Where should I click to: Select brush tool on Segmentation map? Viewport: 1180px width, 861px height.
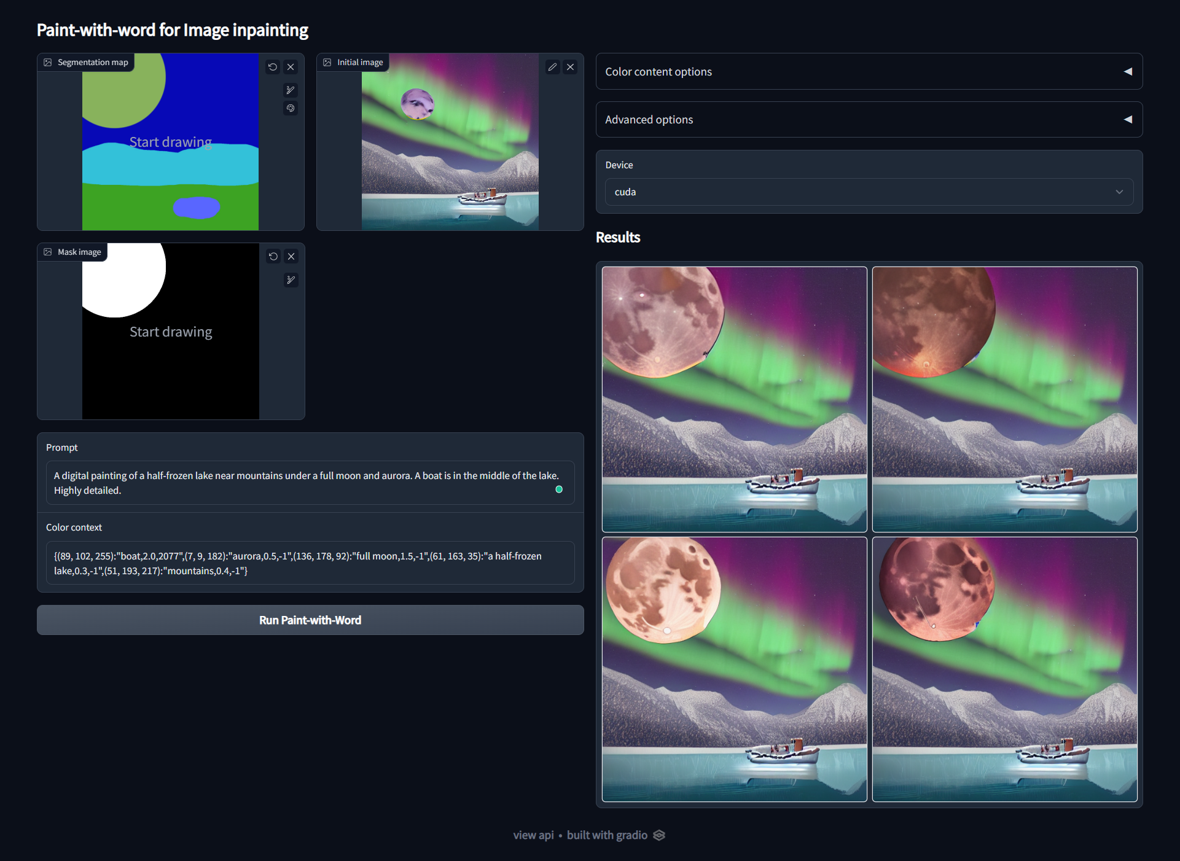click(291, 90)
